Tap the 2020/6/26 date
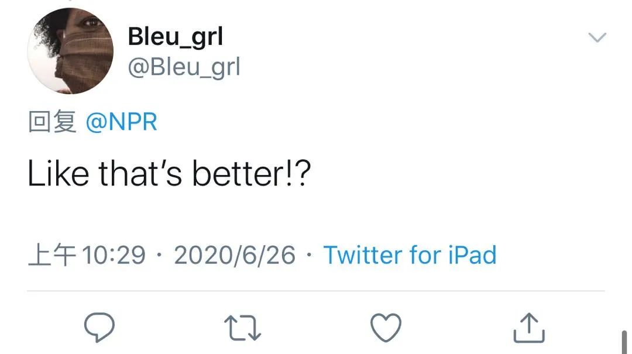This screenshot has height=354, width=632. pos(234,255)
